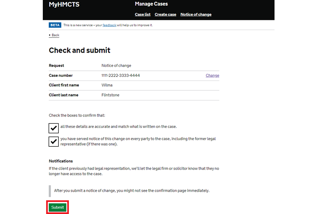Open the Create case navigation item
Screen dimensions: 321x214
point(165,14)
